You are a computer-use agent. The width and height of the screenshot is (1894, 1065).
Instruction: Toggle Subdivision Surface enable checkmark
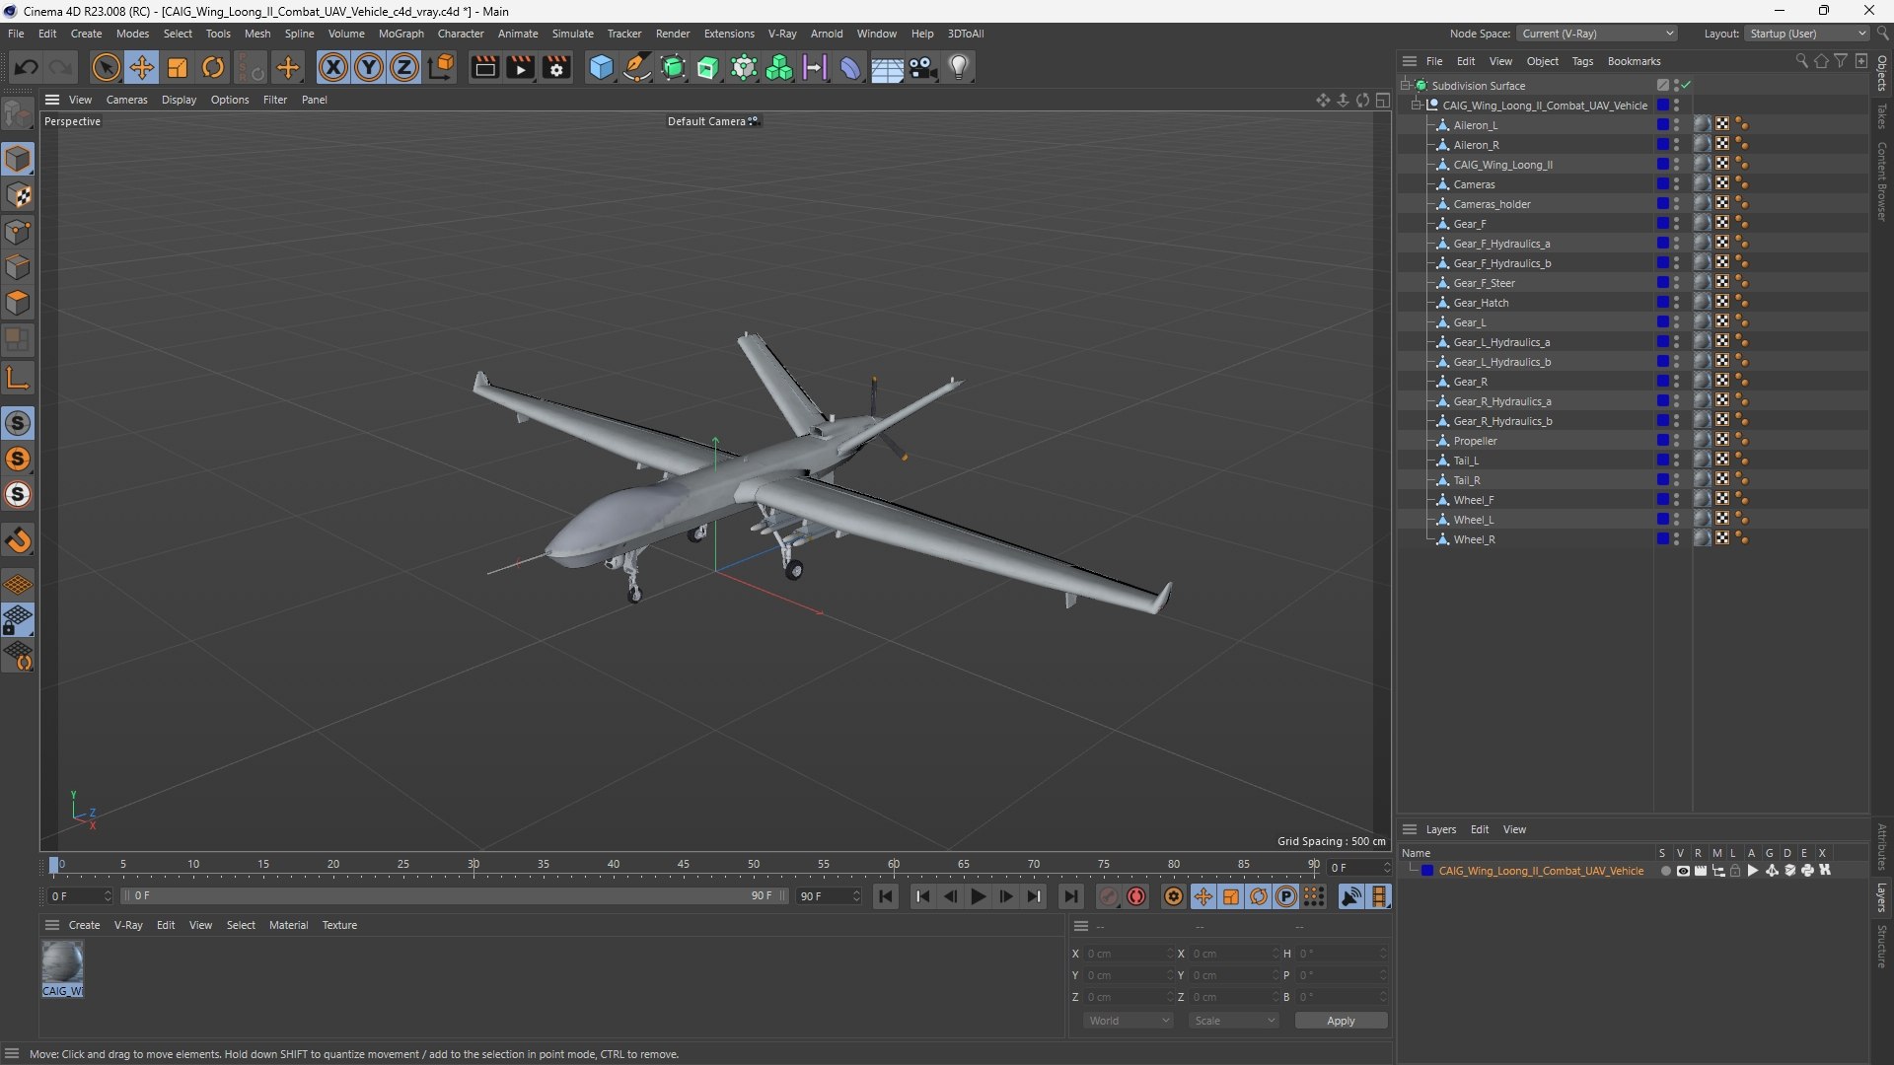[x=1687, y=86]
